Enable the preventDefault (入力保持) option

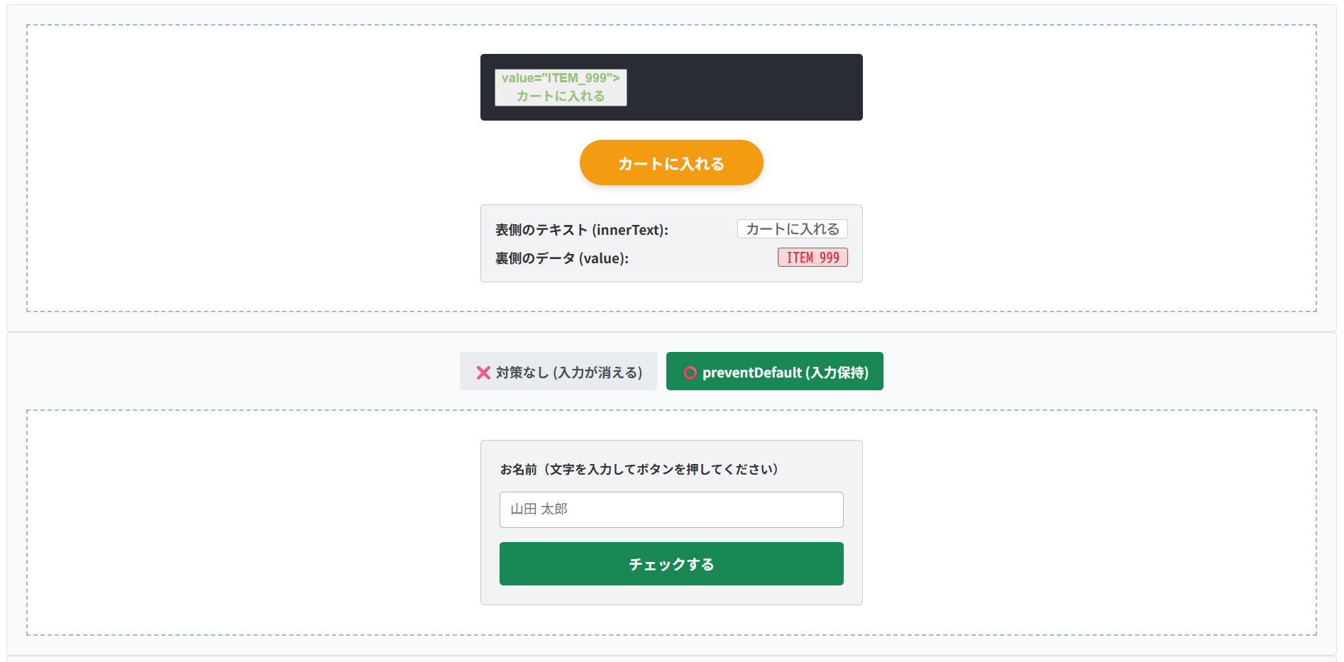click(x=774, y=371)
